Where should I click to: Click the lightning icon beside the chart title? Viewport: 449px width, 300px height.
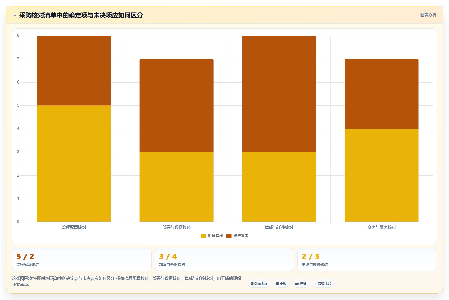15,15
